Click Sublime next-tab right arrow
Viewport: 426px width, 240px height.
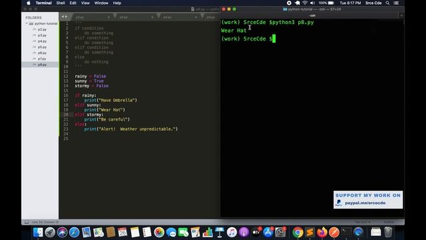coord(66,17)
